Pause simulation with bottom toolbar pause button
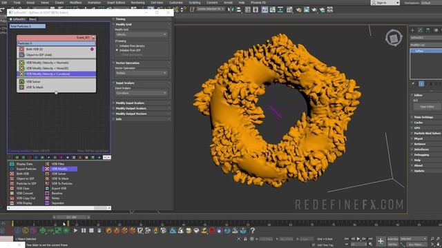This screenshot has width=442, height=248. click(x=84, y=231)
